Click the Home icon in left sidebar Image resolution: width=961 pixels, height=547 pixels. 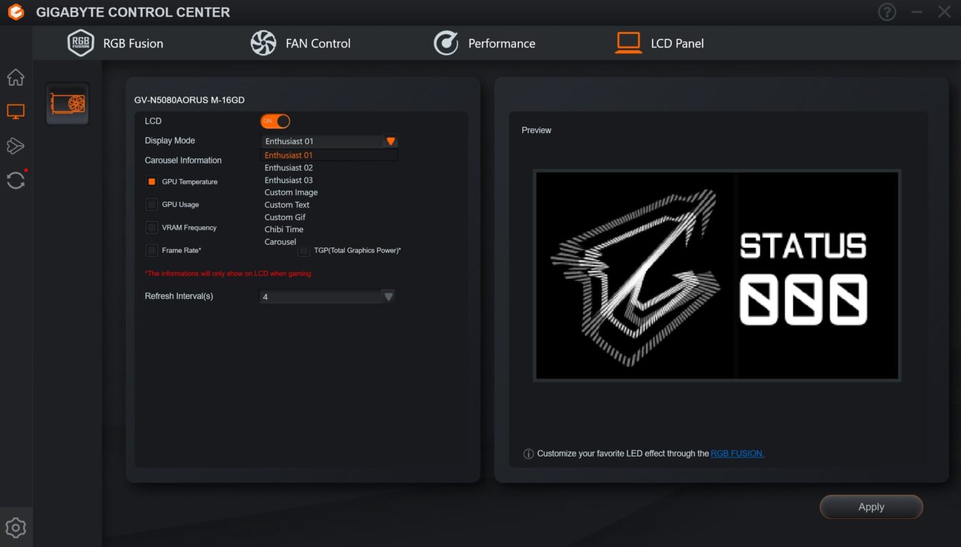pos(16,77)
